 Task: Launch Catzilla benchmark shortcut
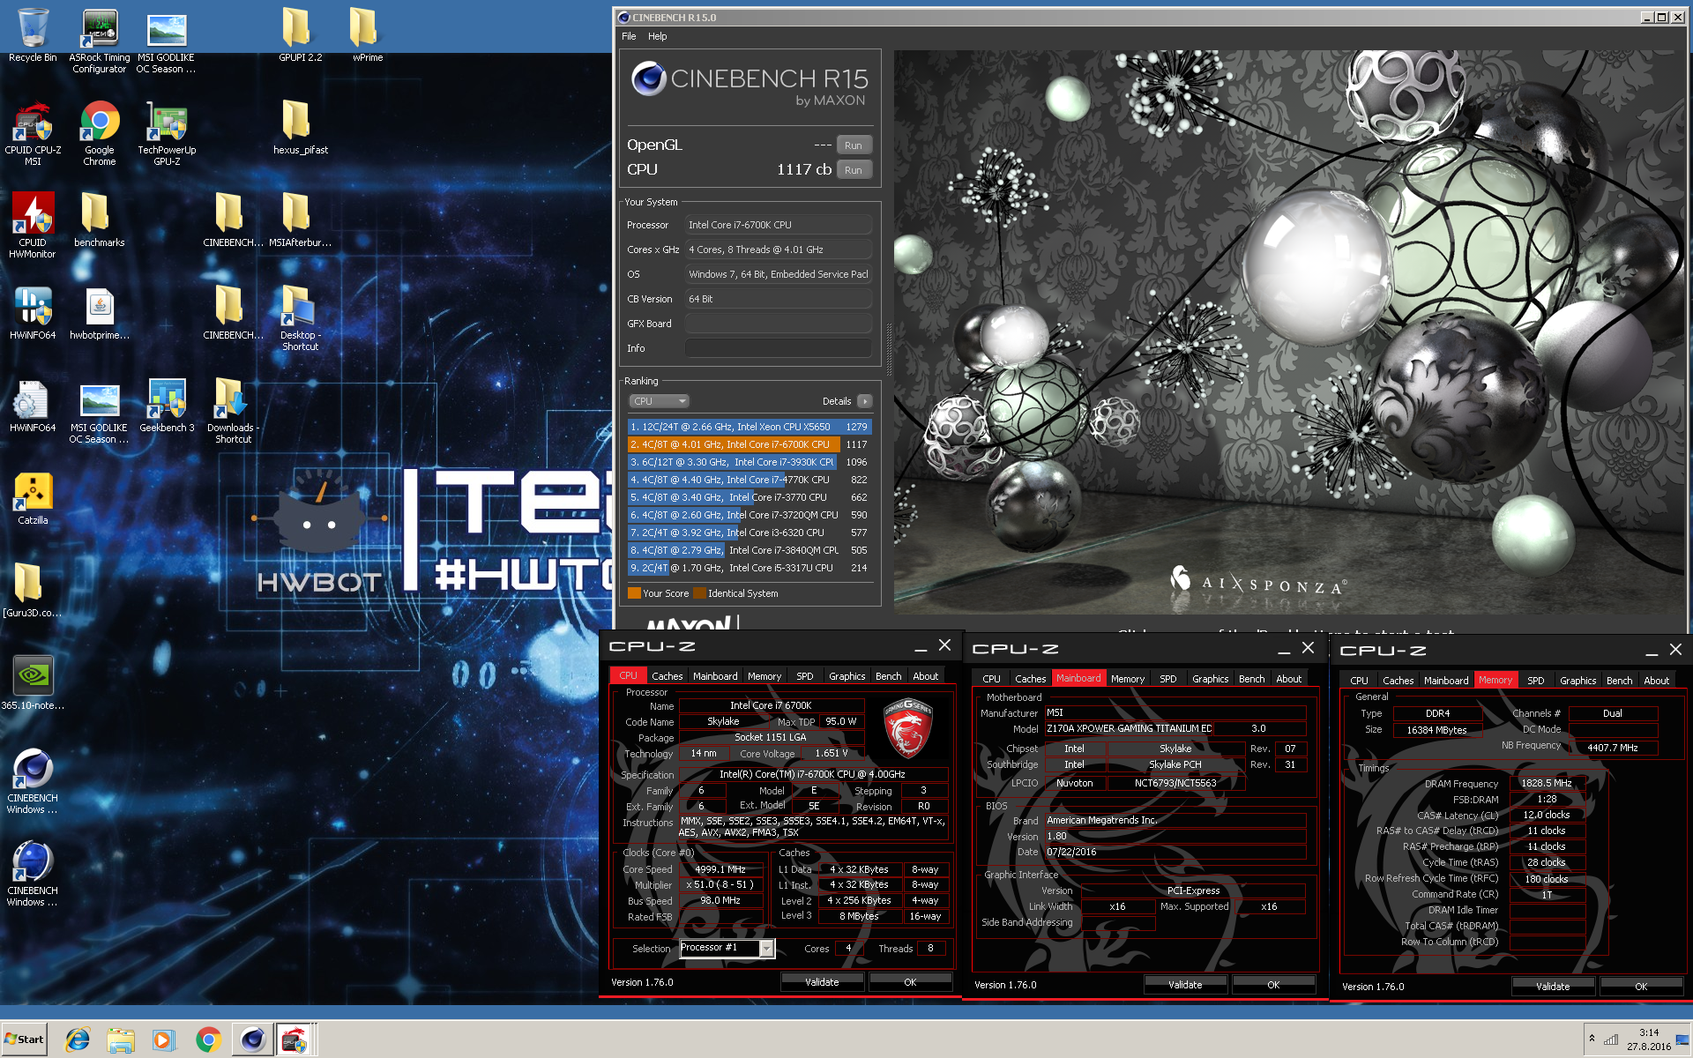click(33, 498)
